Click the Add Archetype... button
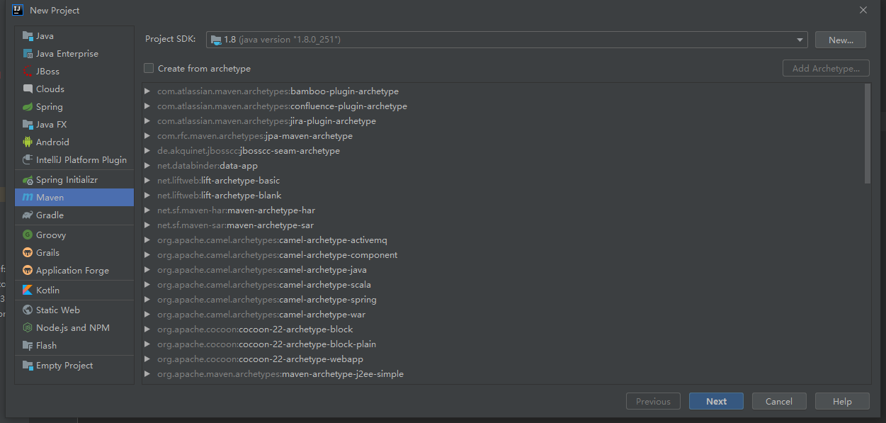Screen dimensions: 886x423 point(826,69)
